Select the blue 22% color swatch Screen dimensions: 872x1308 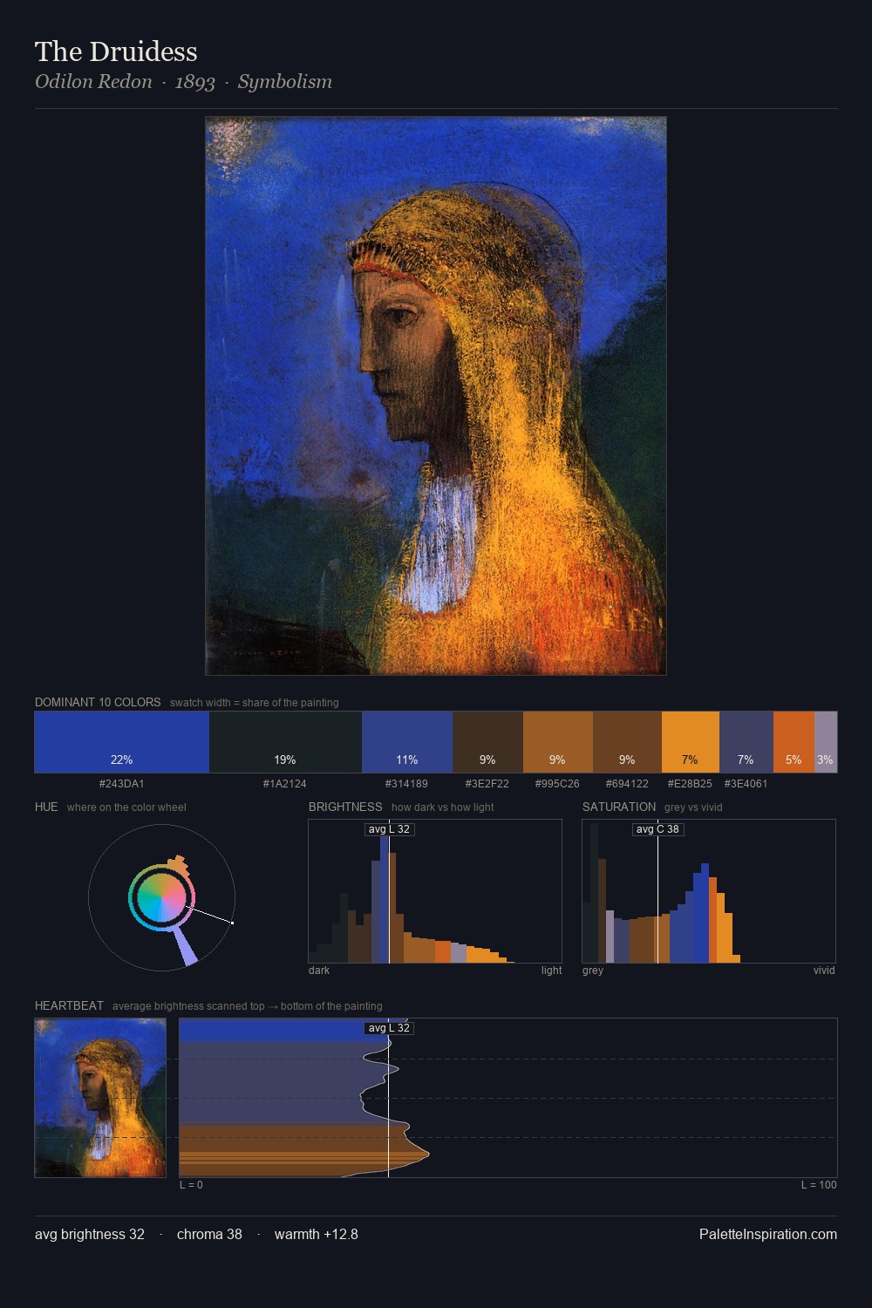(x=122, y=742)
